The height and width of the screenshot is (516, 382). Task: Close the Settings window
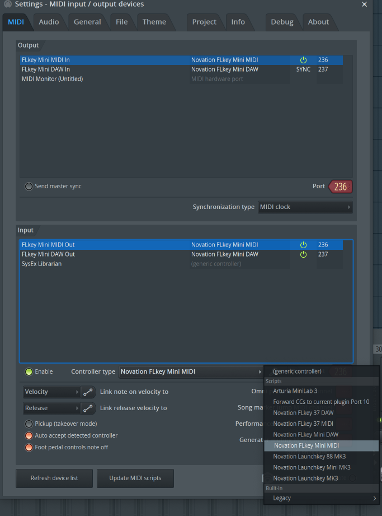click(364, 4)
